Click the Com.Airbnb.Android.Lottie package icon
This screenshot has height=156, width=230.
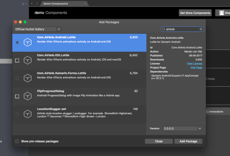(28, 42)
